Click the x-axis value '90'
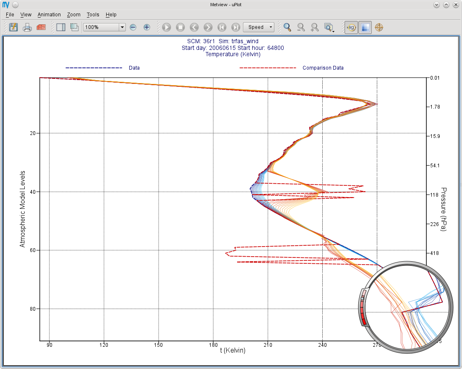 49,345
